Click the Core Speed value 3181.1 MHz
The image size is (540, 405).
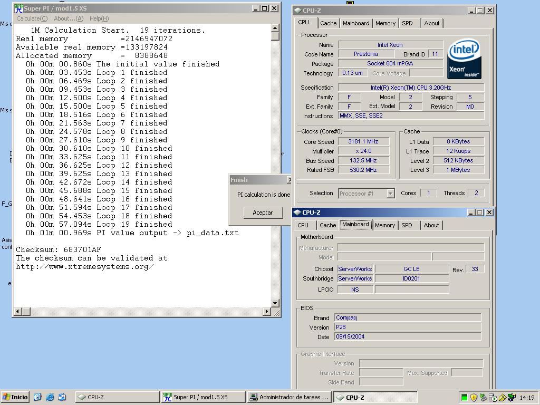point(363,141)
